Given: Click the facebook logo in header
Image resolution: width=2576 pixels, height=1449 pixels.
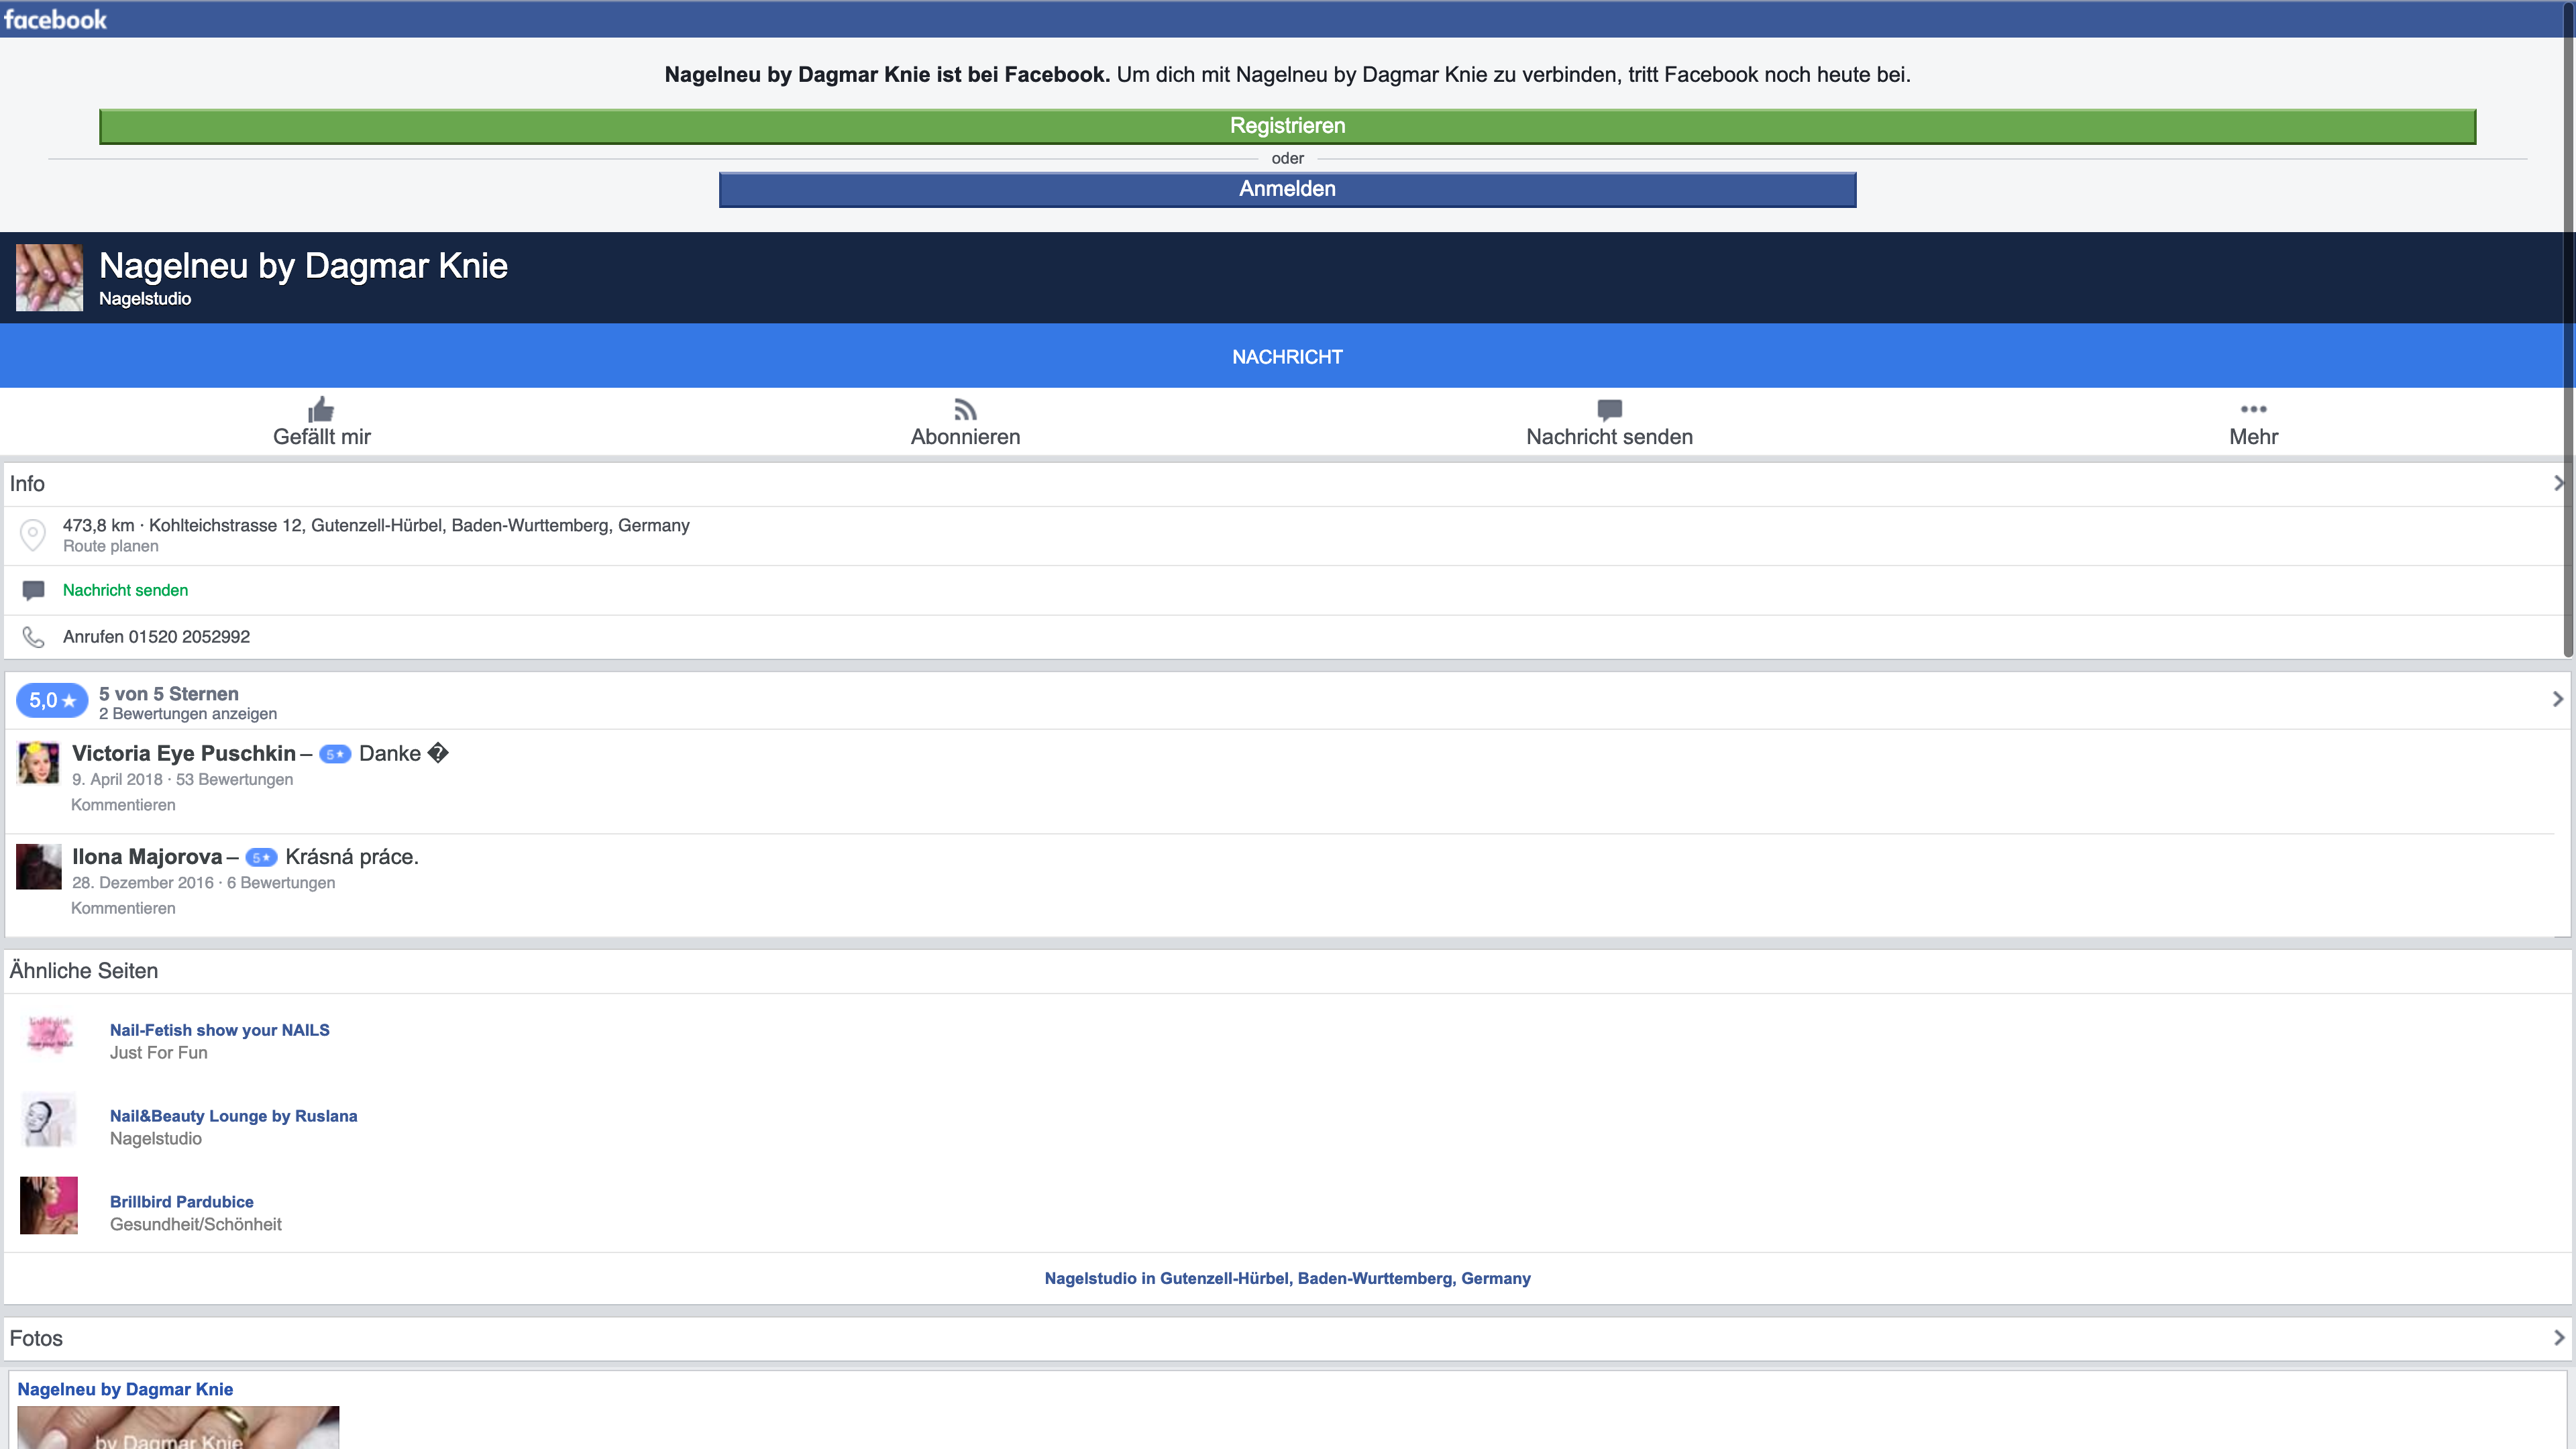Looking at the screenshot, I should [x=55, y=19].
